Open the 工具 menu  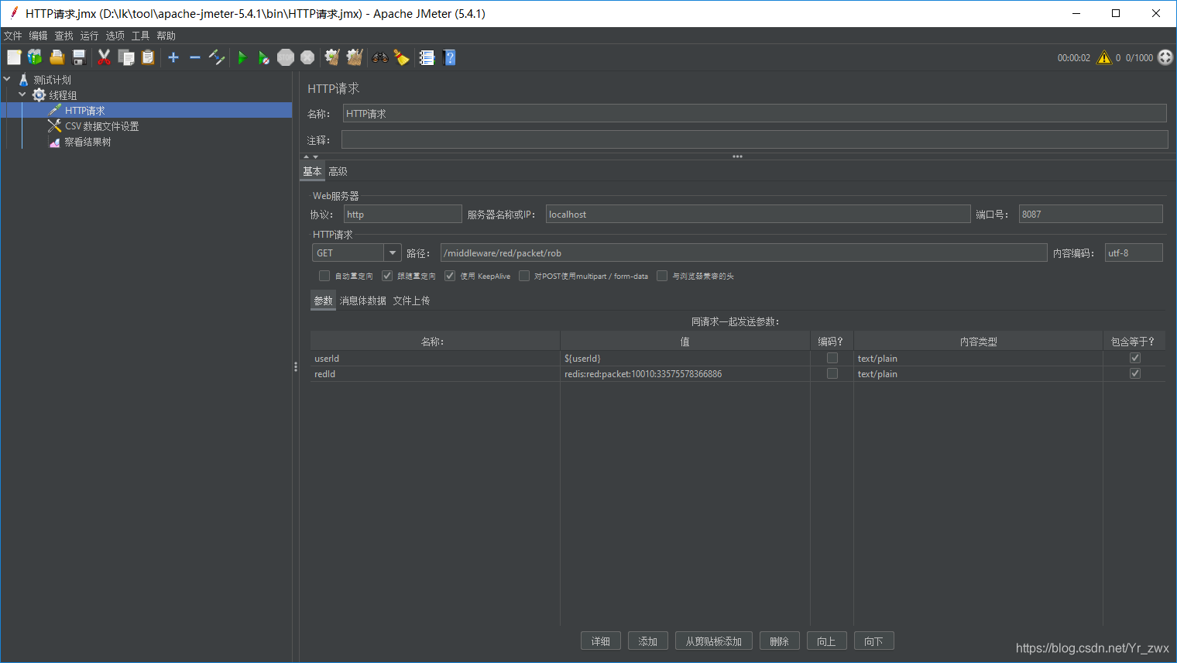[140, 36]
